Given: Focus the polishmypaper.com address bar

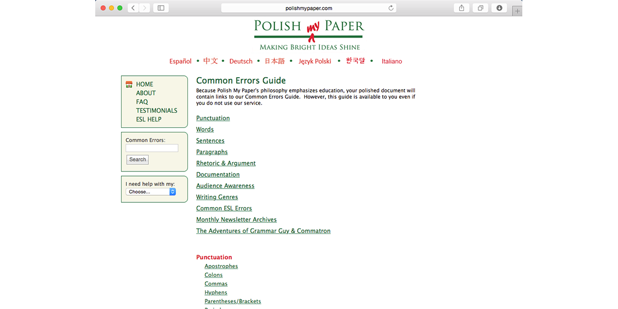Looking at the screenshot, I should tap(309, 8).
